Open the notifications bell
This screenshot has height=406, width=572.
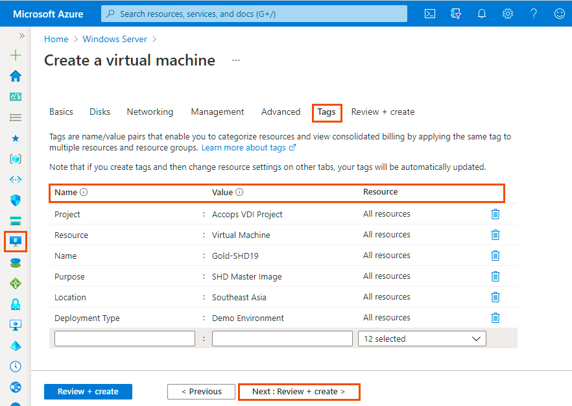coord(481,14)
